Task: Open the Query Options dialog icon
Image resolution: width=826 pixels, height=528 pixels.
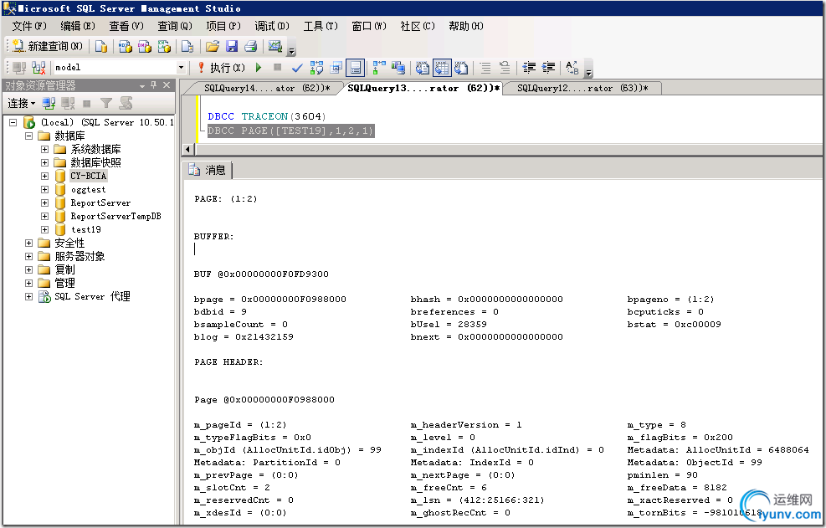Action: [336, 68]
